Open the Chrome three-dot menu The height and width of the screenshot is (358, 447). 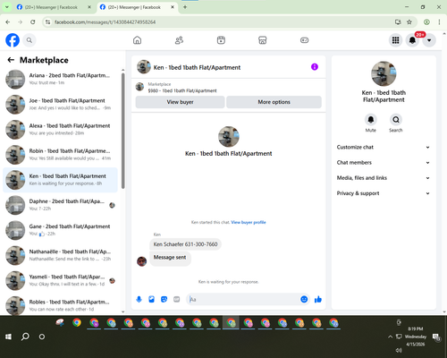[x=439, y=21]
